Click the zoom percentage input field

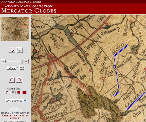click(x=11, y=68)
